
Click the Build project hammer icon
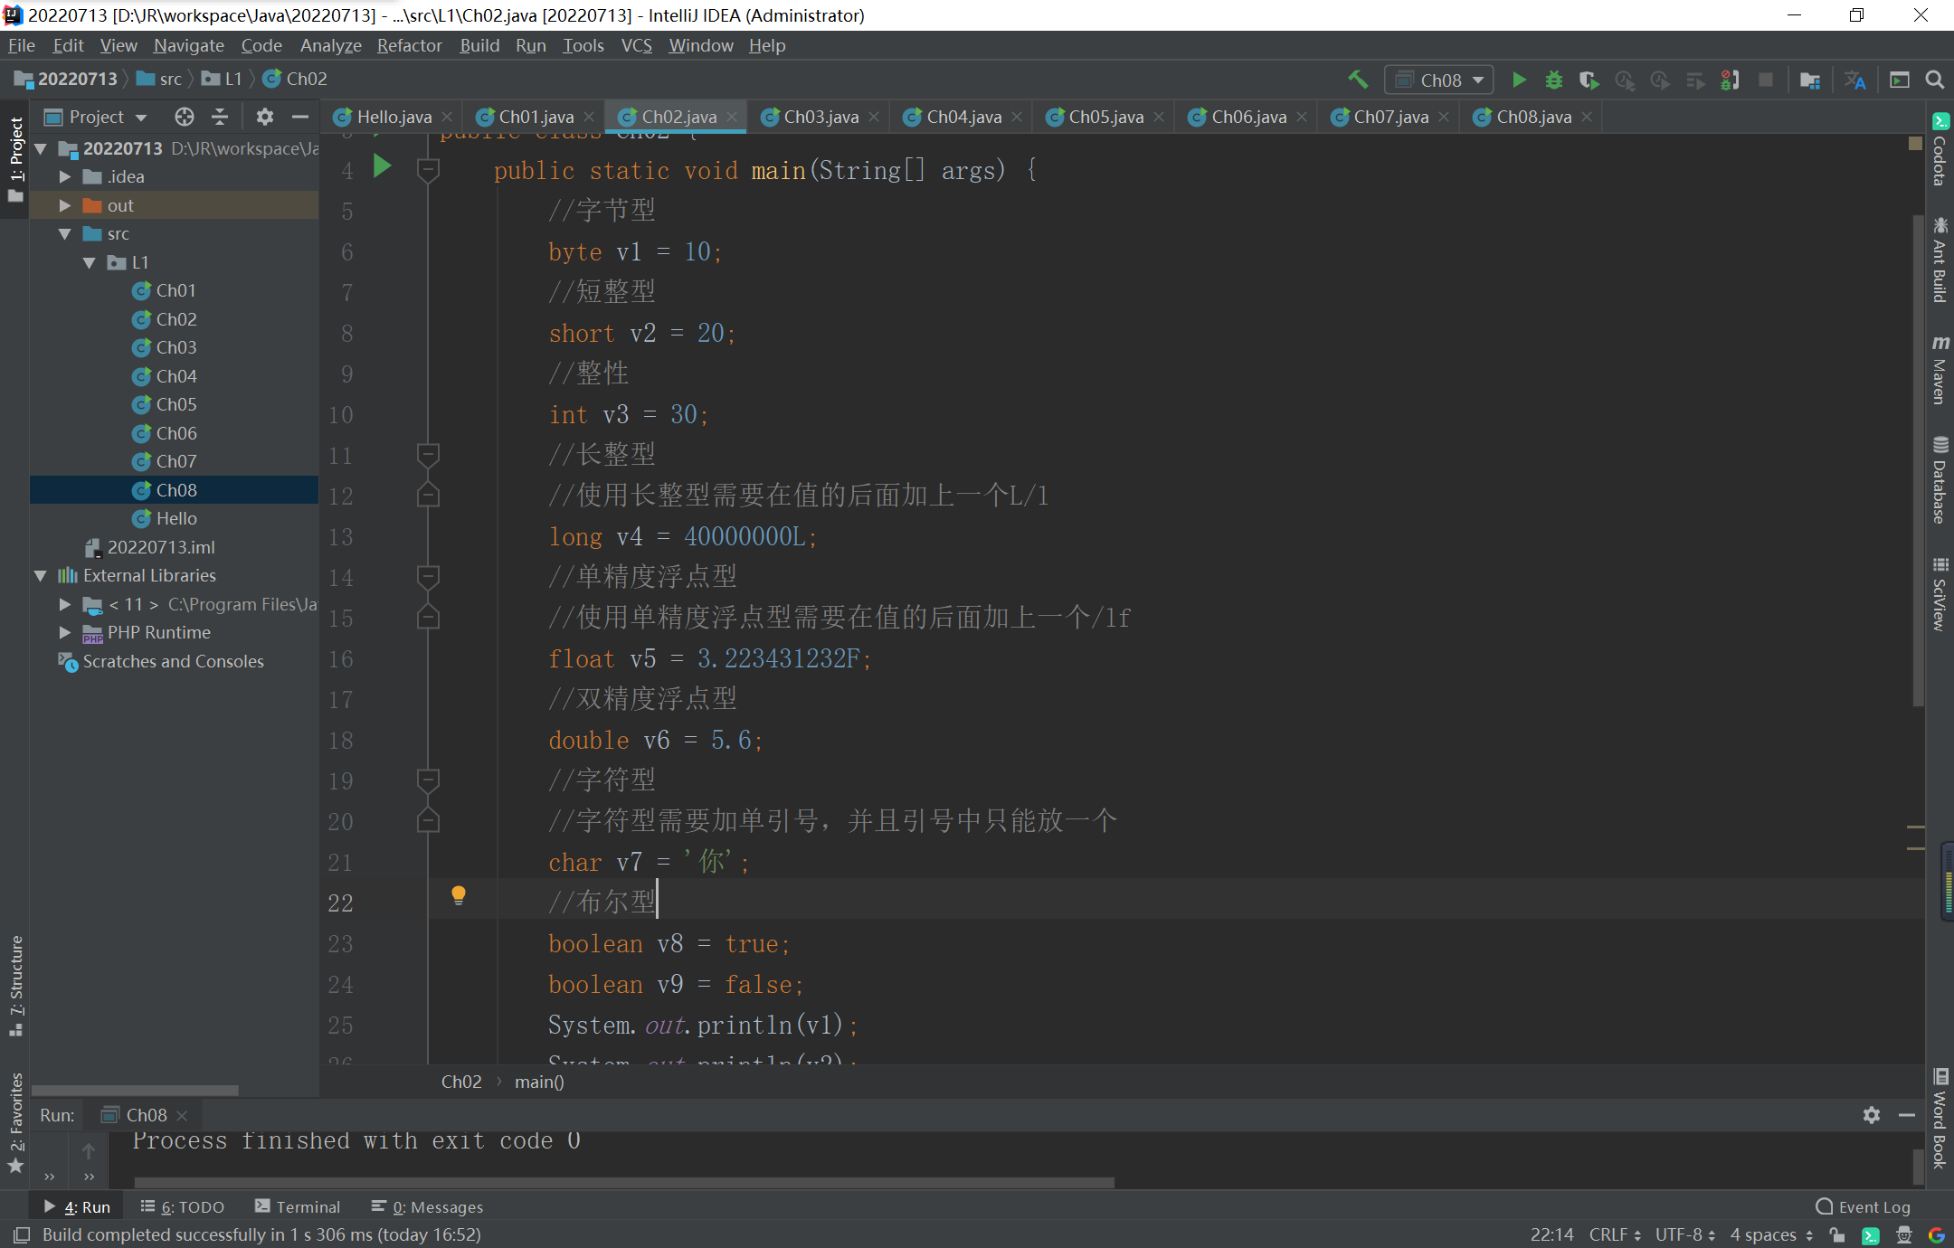pos(1358,80)
